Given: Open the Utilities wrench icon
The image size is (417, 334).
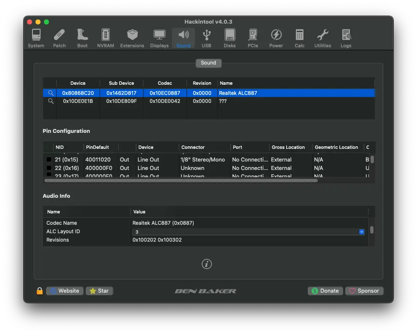Looking at the screenshot, I should click(x=322, y=35).
